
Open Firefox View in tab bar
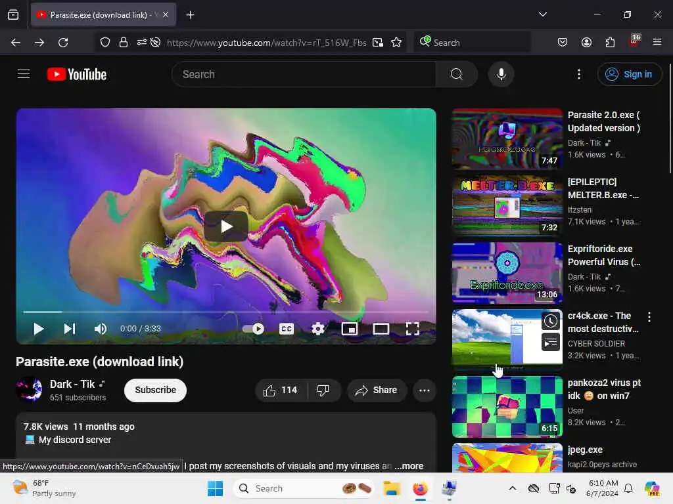(13, 15)
